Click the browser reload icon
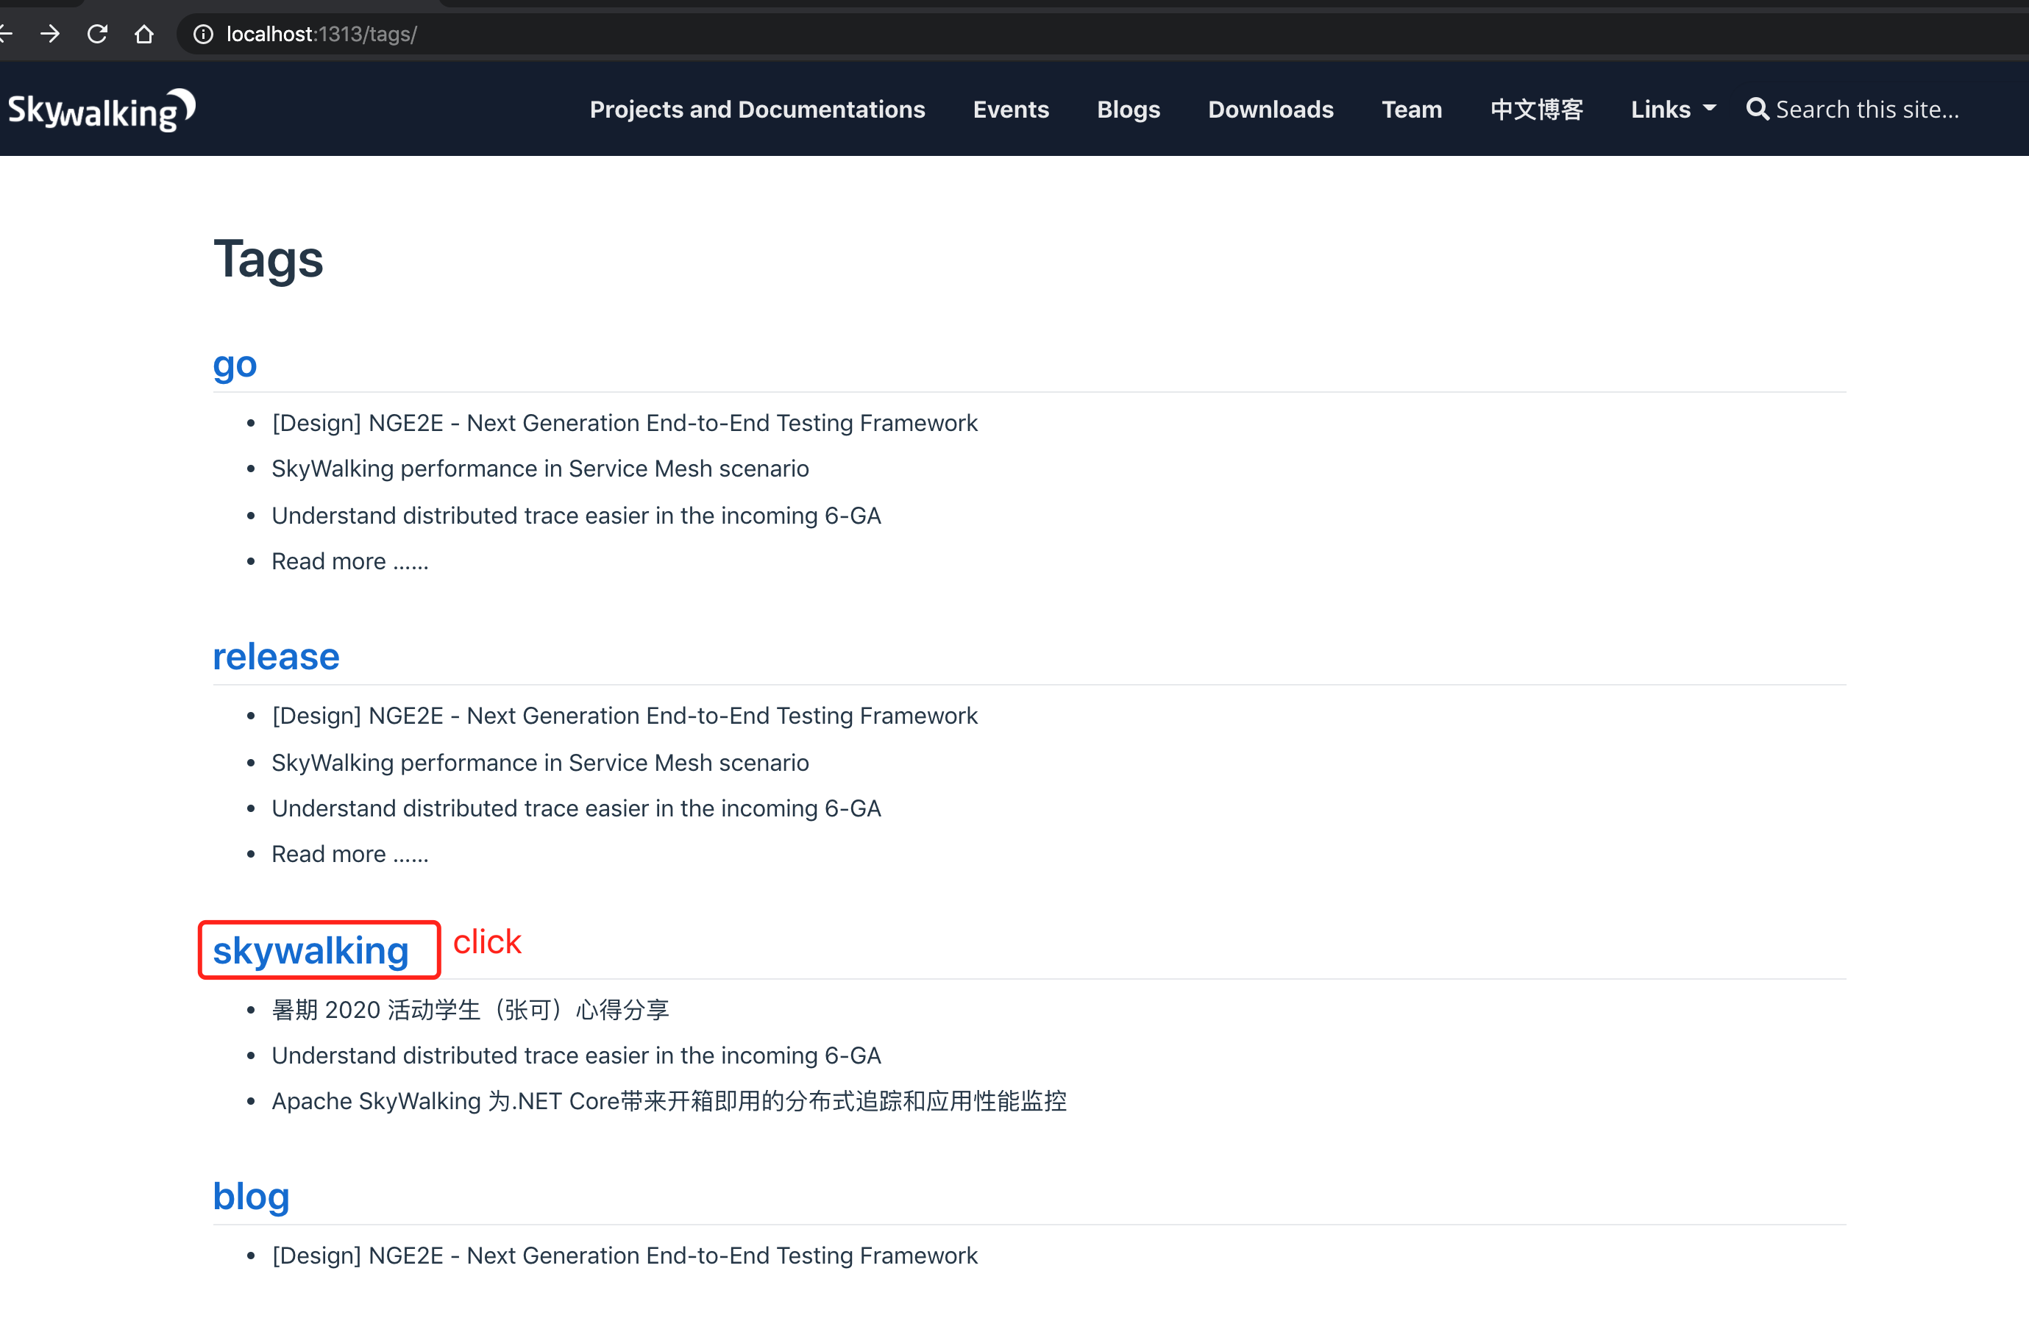This screenshot has height=1321, width=2029. [x=97, y=34]
